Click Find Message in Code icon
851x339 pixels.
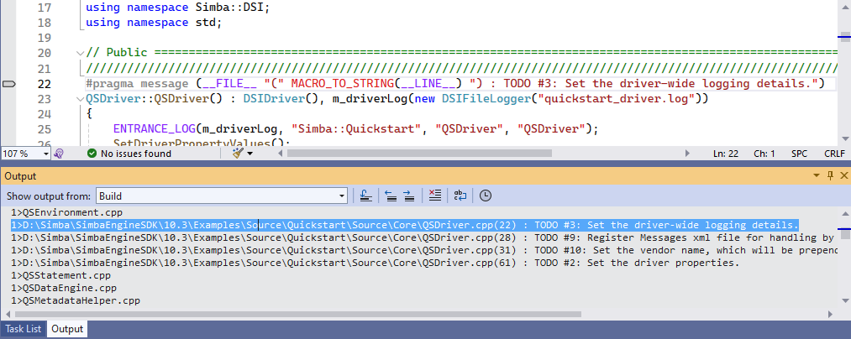pos(366,196)
